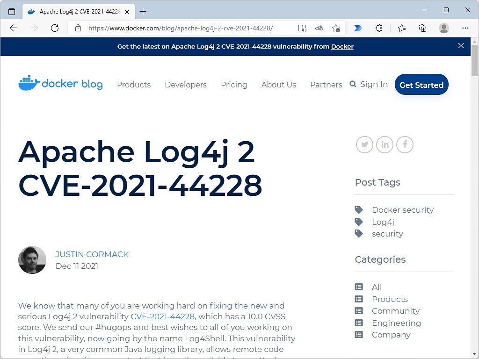Reload the page with refresh icon

[55, 28]
